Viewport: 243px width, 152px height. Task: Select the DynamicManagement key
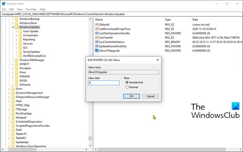(x=29, y=93)
